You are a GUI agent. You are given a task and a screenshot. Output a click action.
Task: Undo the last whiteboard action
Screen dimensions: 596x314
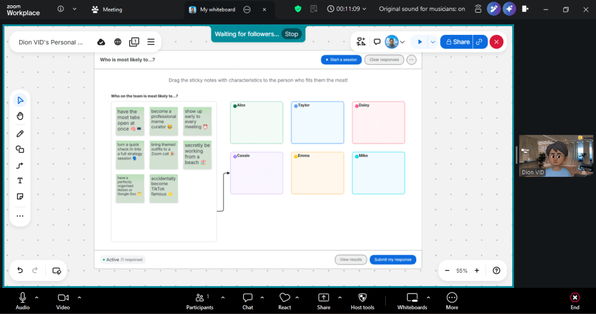tap(20, 270)
